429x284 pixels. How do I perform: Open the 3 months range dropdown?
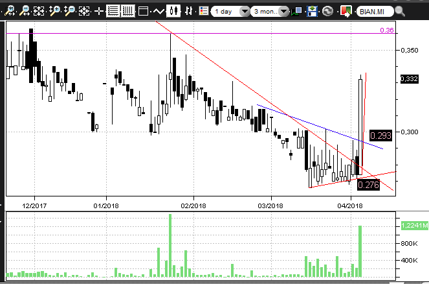pyautogui.click(x=269, y=12)
